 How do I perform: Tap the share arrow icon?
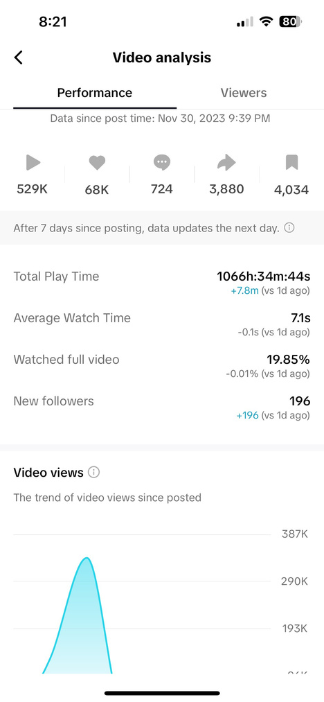pos(226,163)
